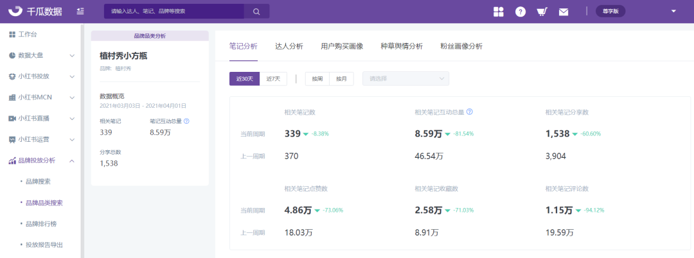
Task: Click the 小红书直播 video camera icon
Action: tap(12, 118)
